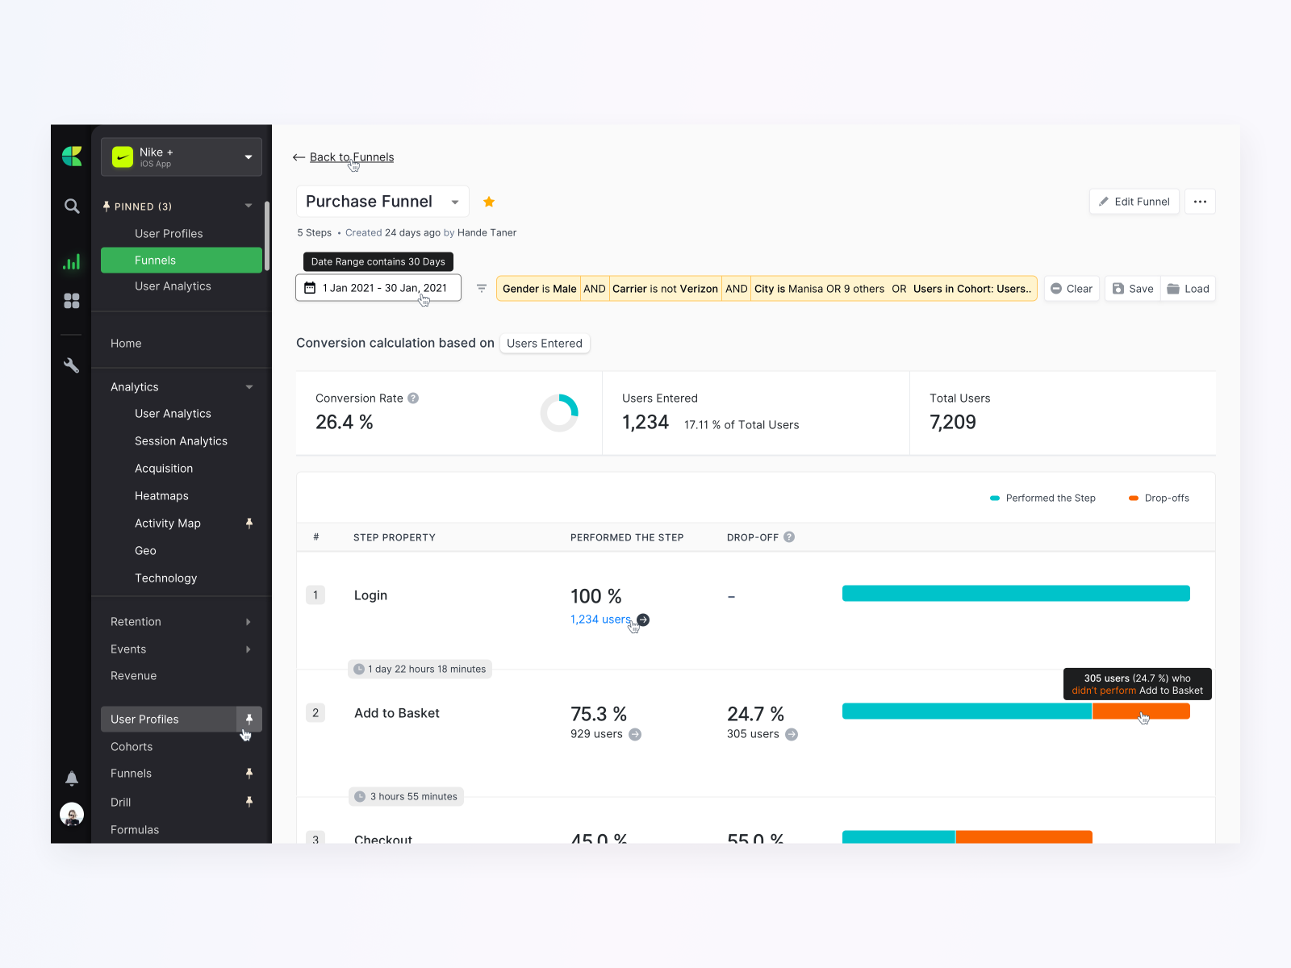This screenshot has width=1291, height=968.
Task: Click the wrench settings icon in sidebar
Action: tap(71, 365)
